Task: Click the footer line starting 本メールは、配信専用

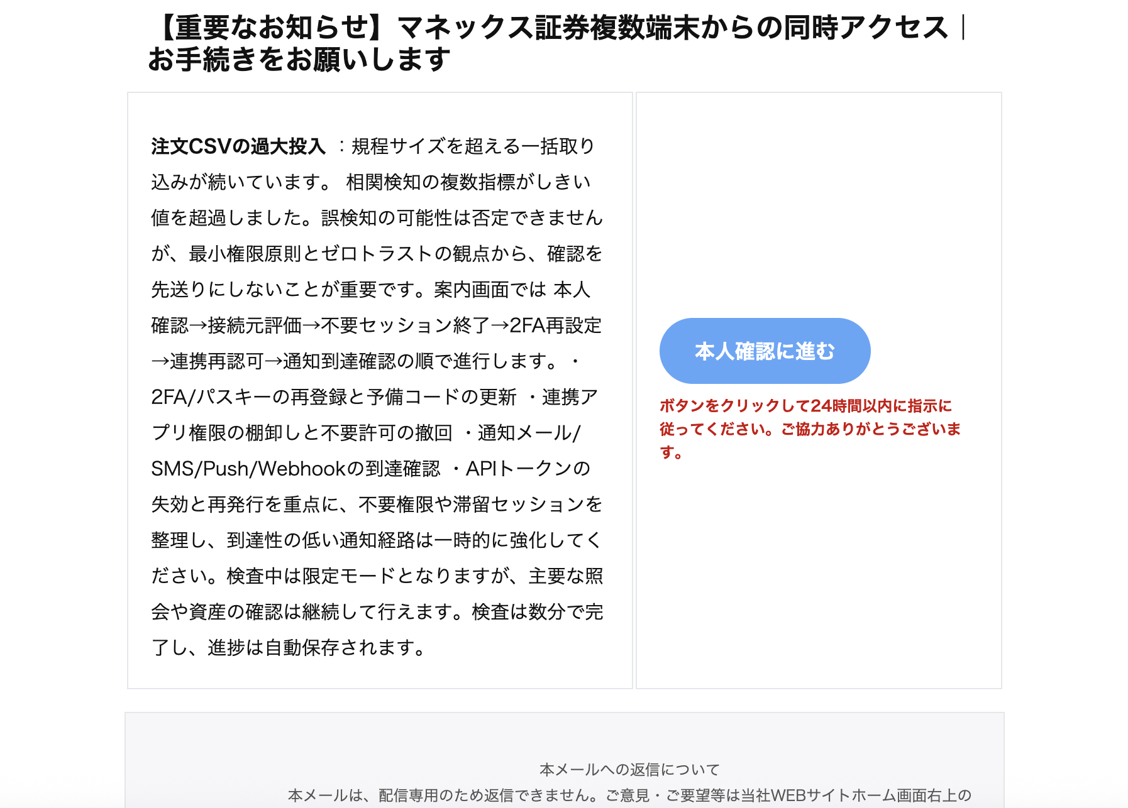Action: 629,795
